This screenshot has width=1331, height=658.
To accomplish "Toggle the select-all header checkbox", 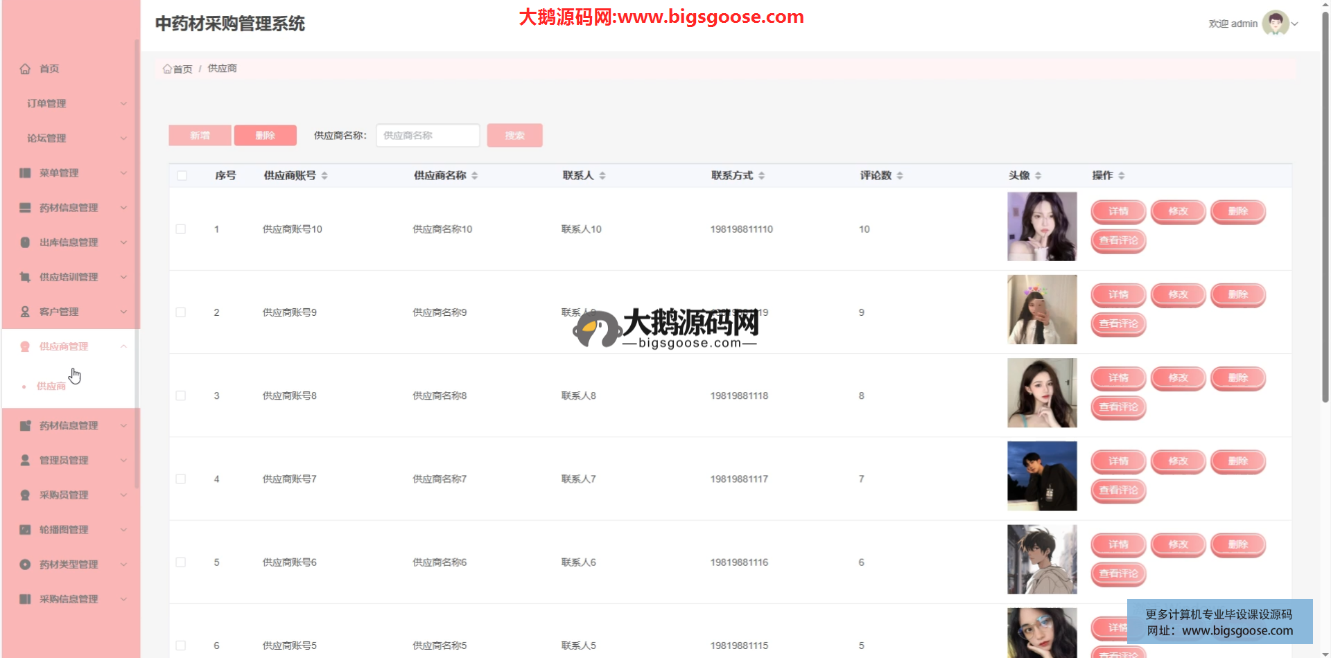I will pos(182,176).
